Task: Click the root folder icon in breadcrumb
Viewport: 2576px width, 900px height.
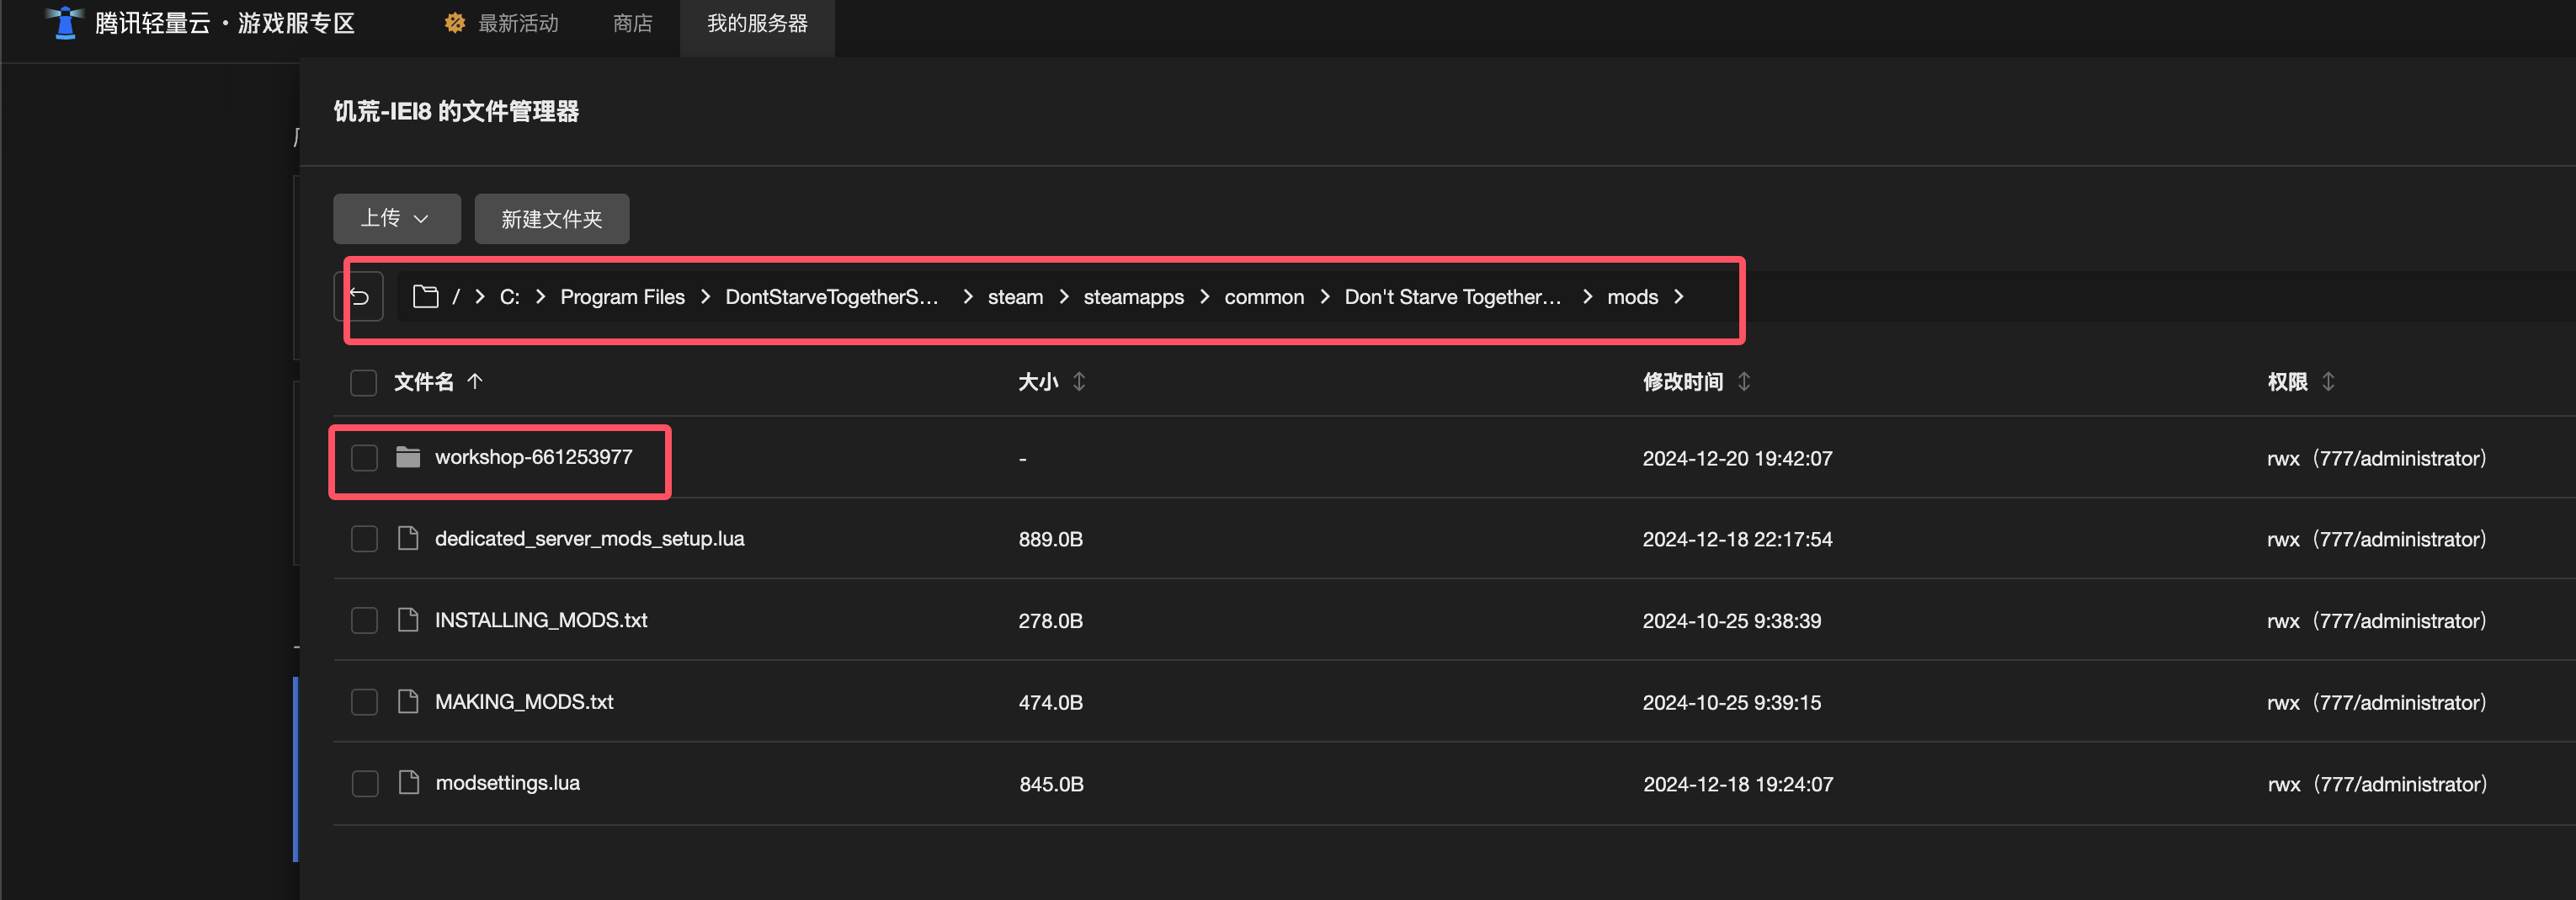Action: pos(426,297)
